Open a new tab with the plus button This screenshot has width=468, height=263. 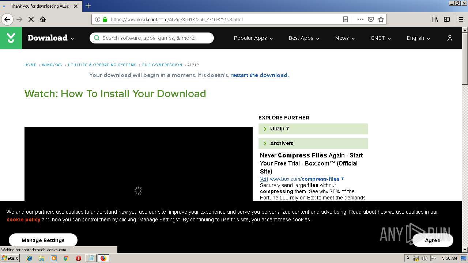click(x=88, y=6)
